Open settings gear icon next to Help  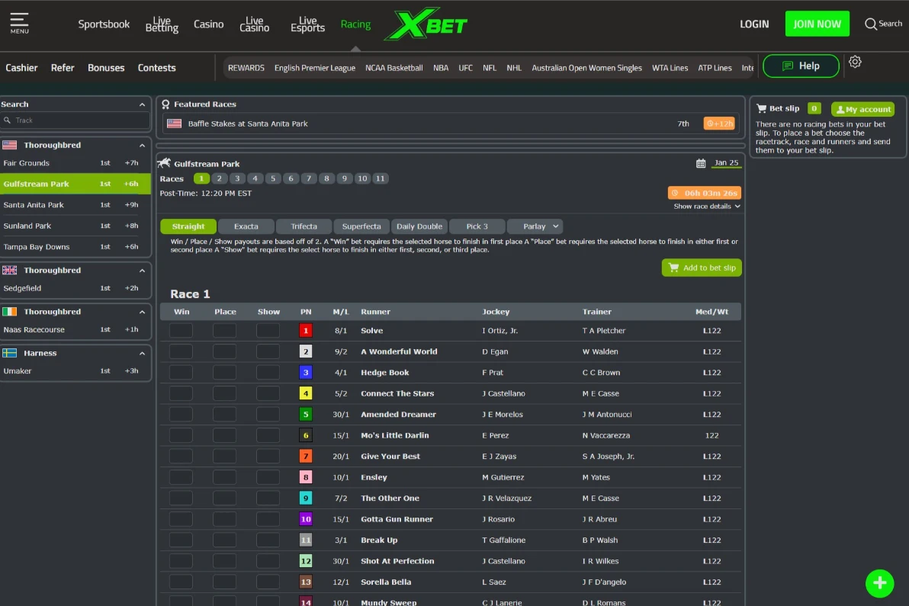click(x=855, y=63)
